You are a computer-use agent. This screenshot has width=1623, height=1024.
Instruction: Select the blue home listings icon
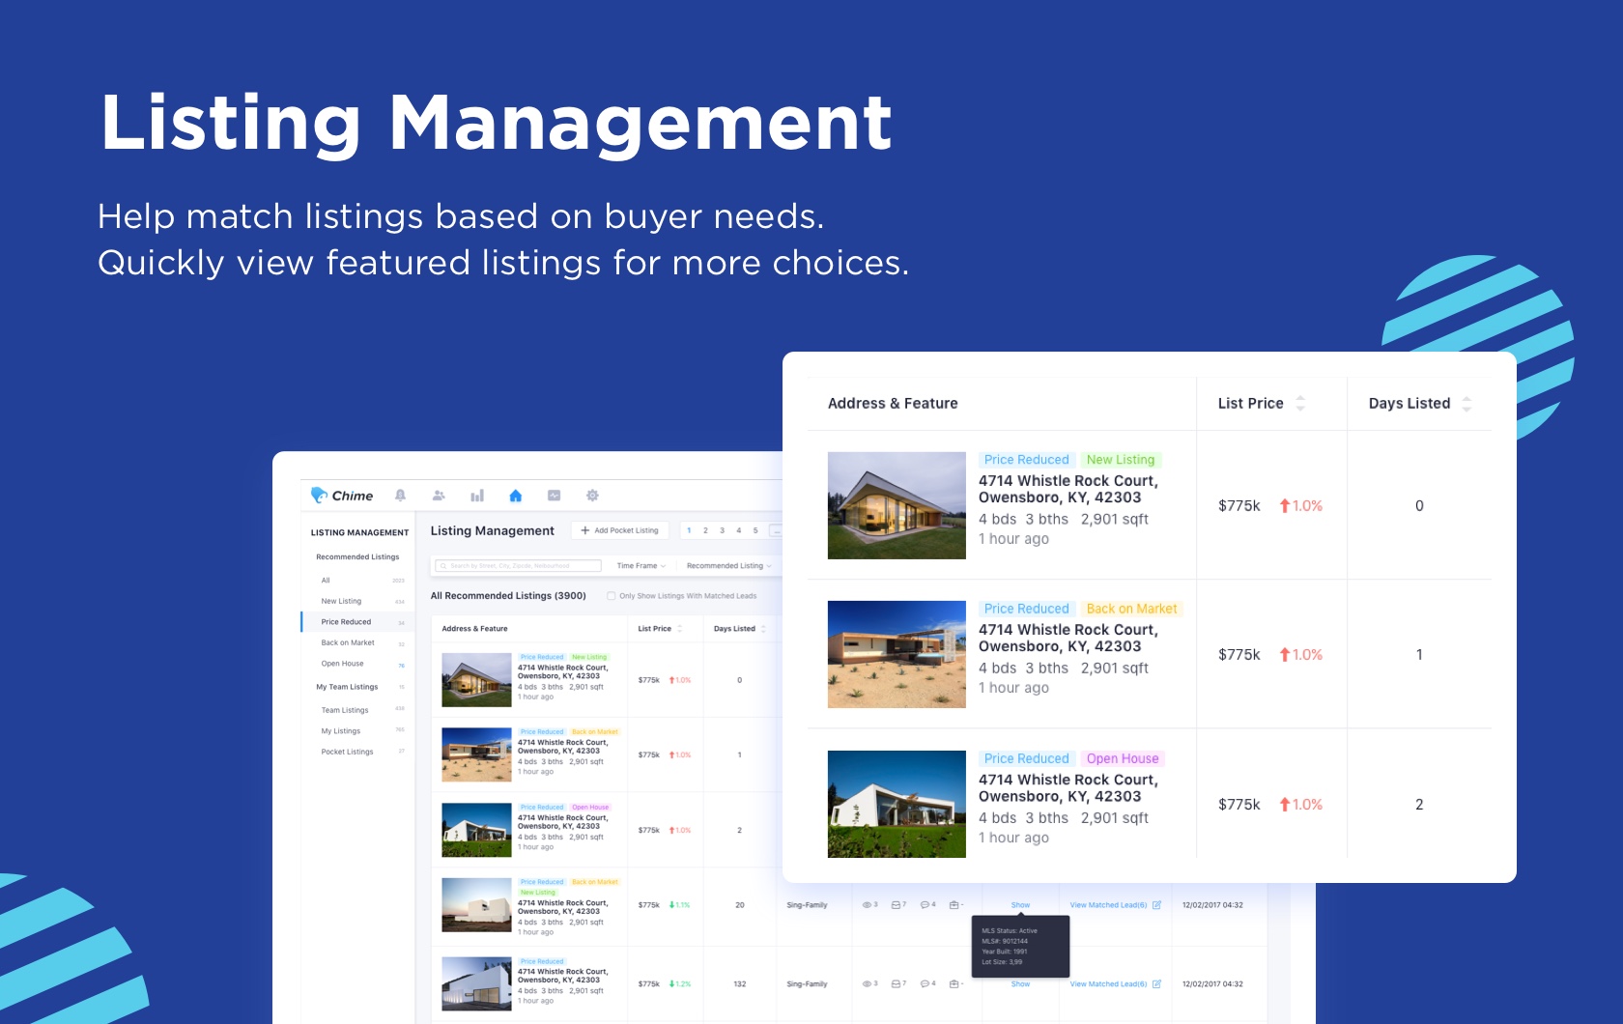(515, 496)
